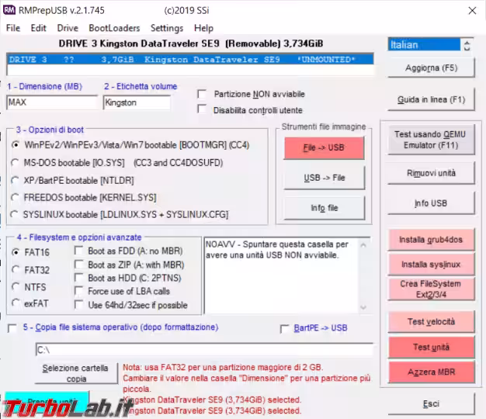Viewport: 486px width, 419px height.
Task: Click Crea FileSystem Ext2/3/4 button
Action: pyautogui.click(x=431, y=289)
